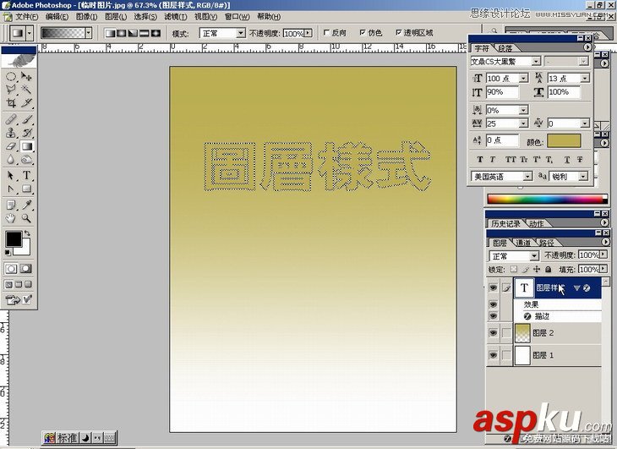Open the 图层(L) menu
Viewport: 617px width, 449px height.
(115, 17)
